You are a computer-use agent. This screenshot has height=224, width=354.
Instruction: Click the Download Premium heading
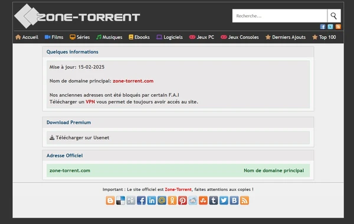68,123
